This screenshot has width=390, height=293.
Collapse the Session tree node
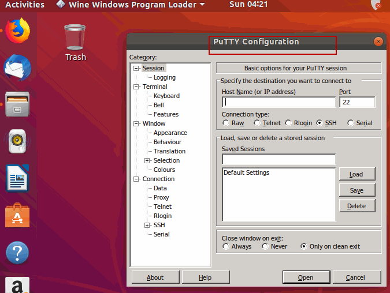136,68
